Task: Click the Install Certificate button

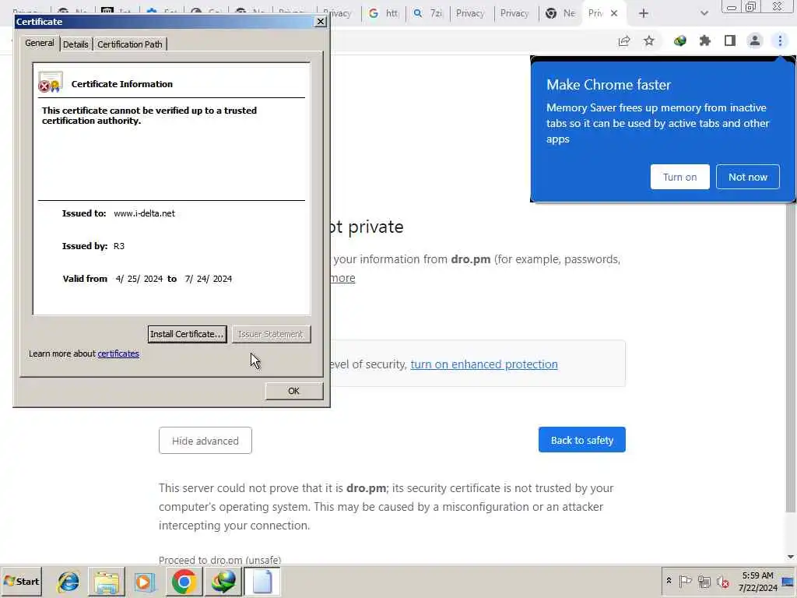Action: point(187,334)
